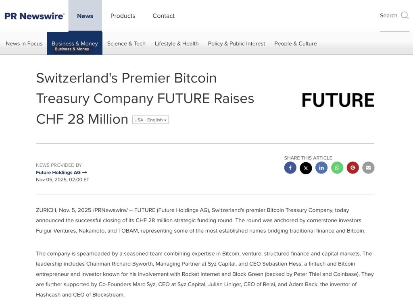This screenshot has width=413, height=306.
Task: Select the News in Focus tab
Action: click(x=24, y=43)
